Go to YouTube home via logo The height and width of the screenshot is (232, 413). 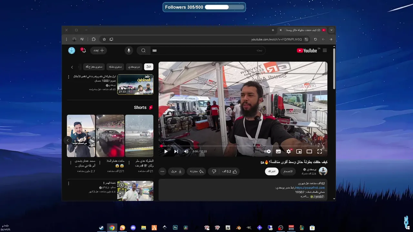pyautogui.click(x=307, y=51)
